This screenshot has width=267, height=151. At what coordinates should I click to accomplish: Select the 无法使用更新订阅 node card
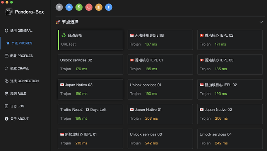(160, 40)
